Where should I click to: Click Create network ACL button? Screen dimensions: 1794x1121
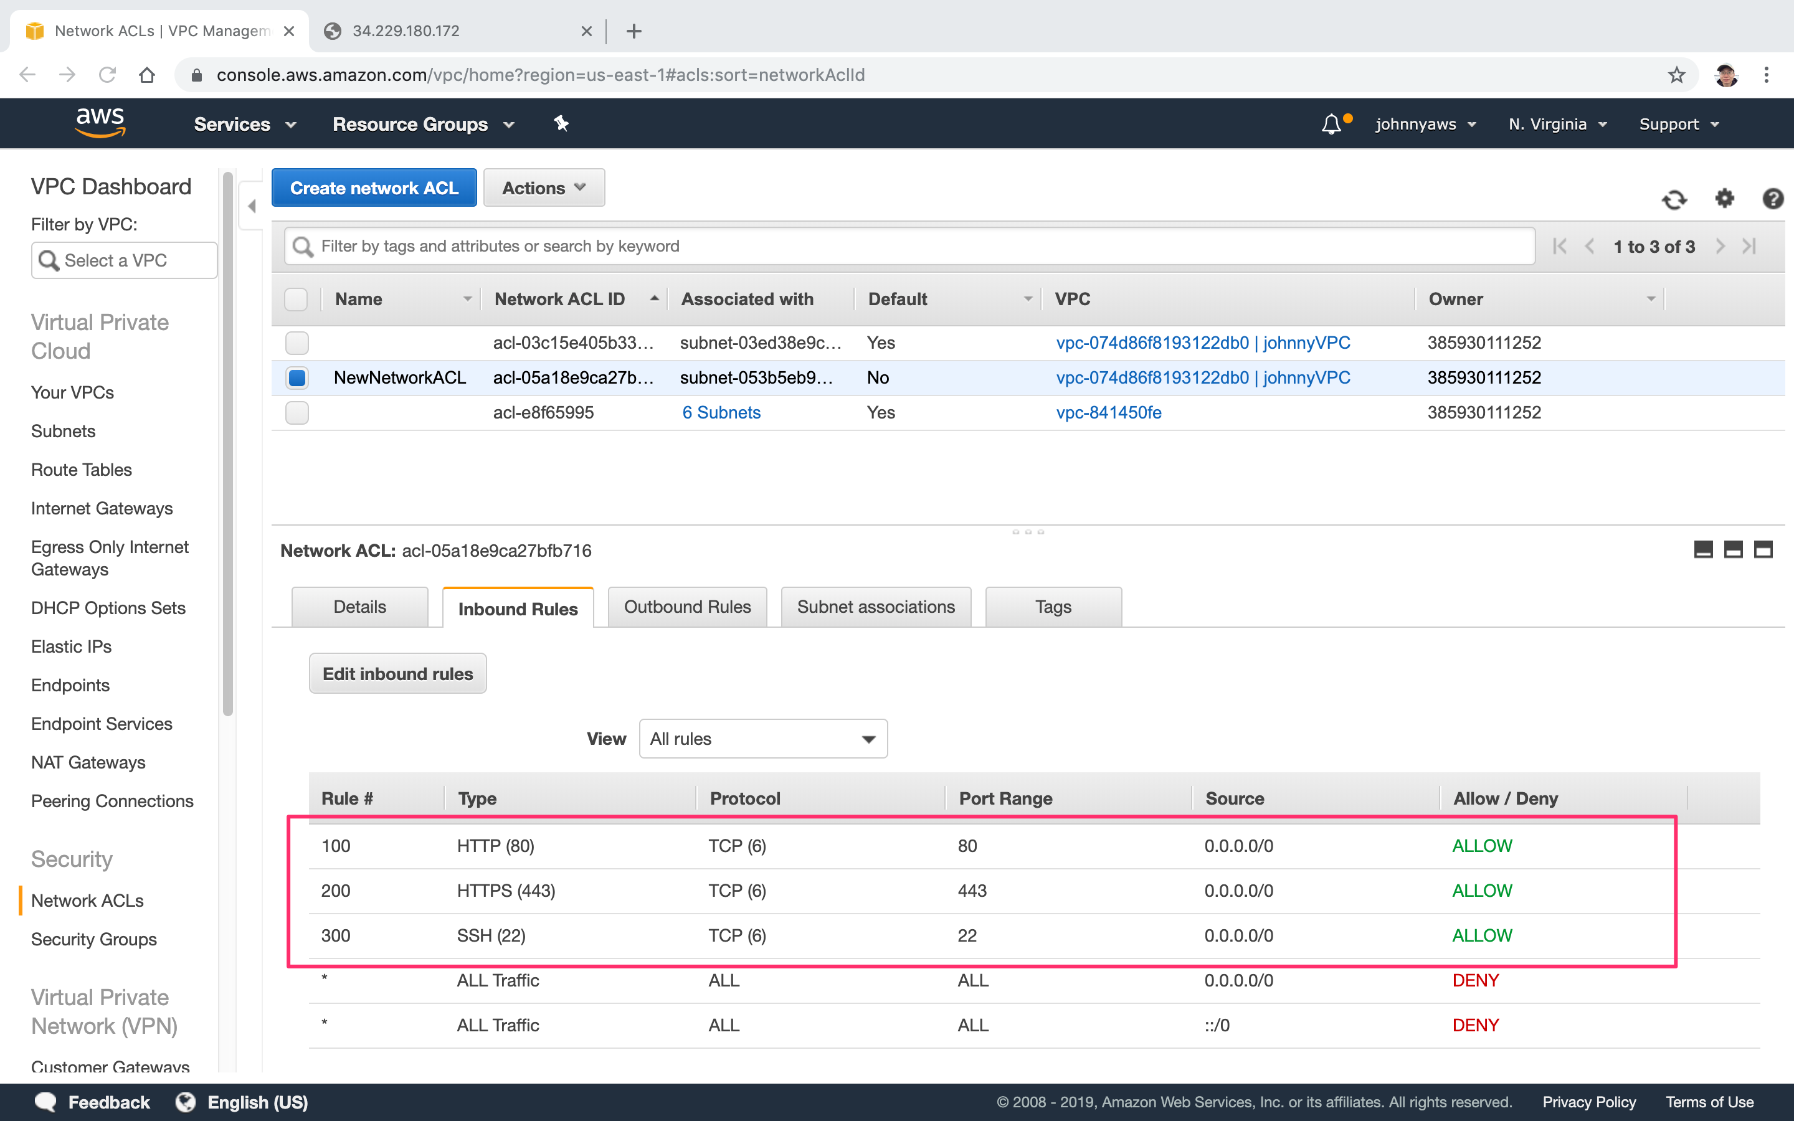click(x=374, y=187)
